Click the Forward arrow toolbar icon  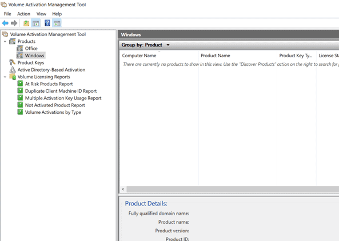click(14, 23)
